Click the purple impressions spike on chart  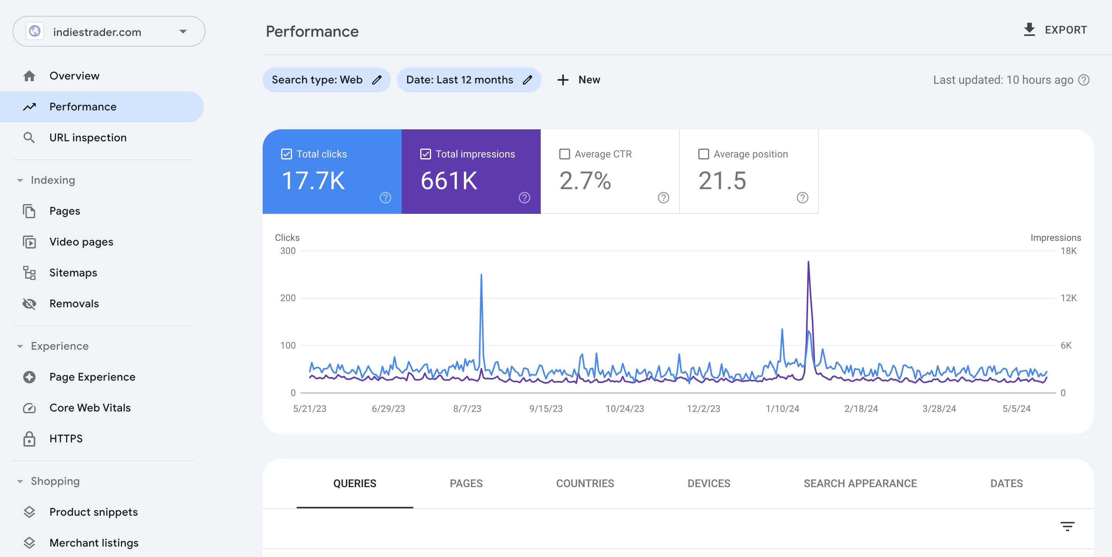[x=808, y=264]
